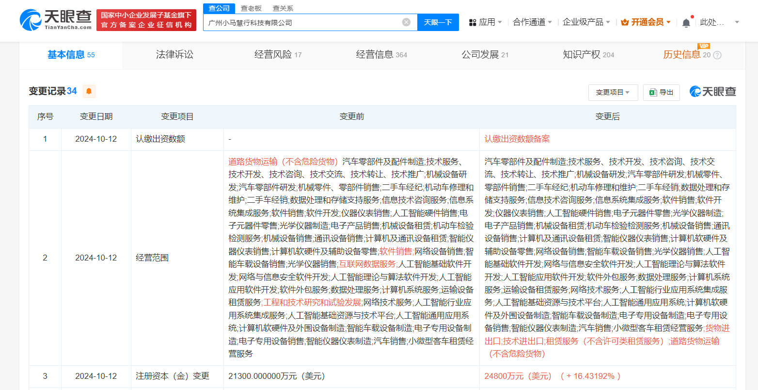Image resolution: width=758 pixels, height=390 pixels.
Task: Click the change-record alert bell icon
Action: (89, 91)
